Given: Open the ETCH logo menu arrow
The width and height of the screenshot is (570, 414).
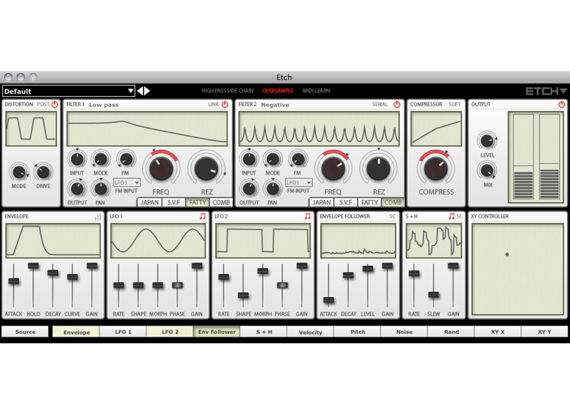Looking at the screenshot, I should (x=563, y=91).
